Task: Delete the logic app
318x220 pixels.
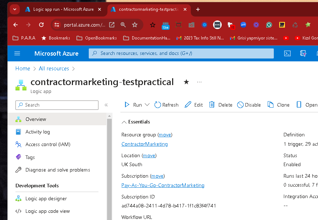Action: click(x=221, y=105)
